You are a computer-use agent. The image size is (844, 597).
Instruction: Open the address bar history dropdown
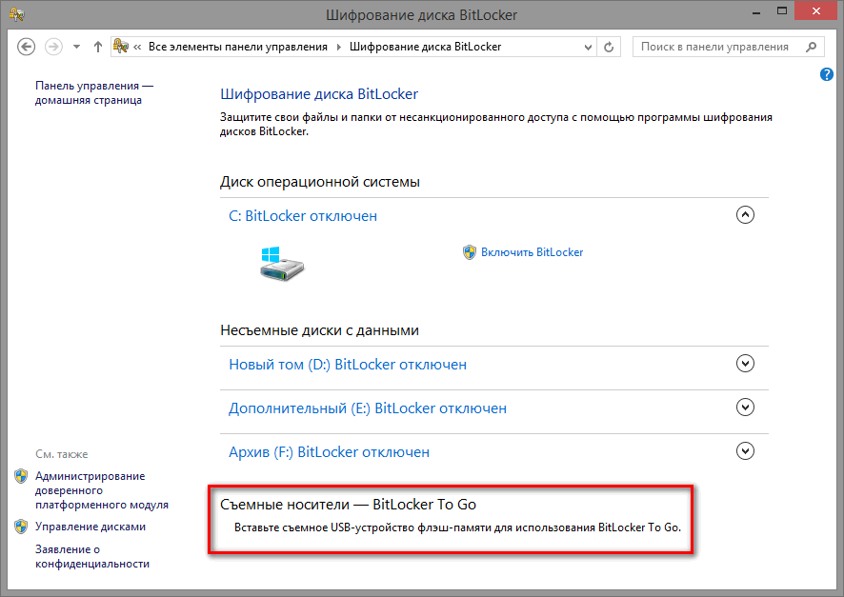(586, 47)
